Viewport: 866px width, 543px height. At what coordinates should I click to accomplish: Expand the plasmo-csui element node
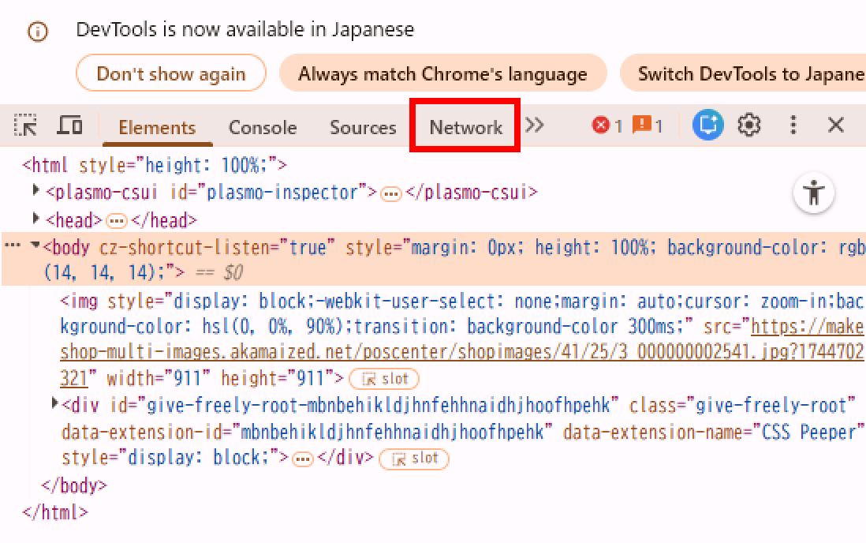(x=36, y=191)
